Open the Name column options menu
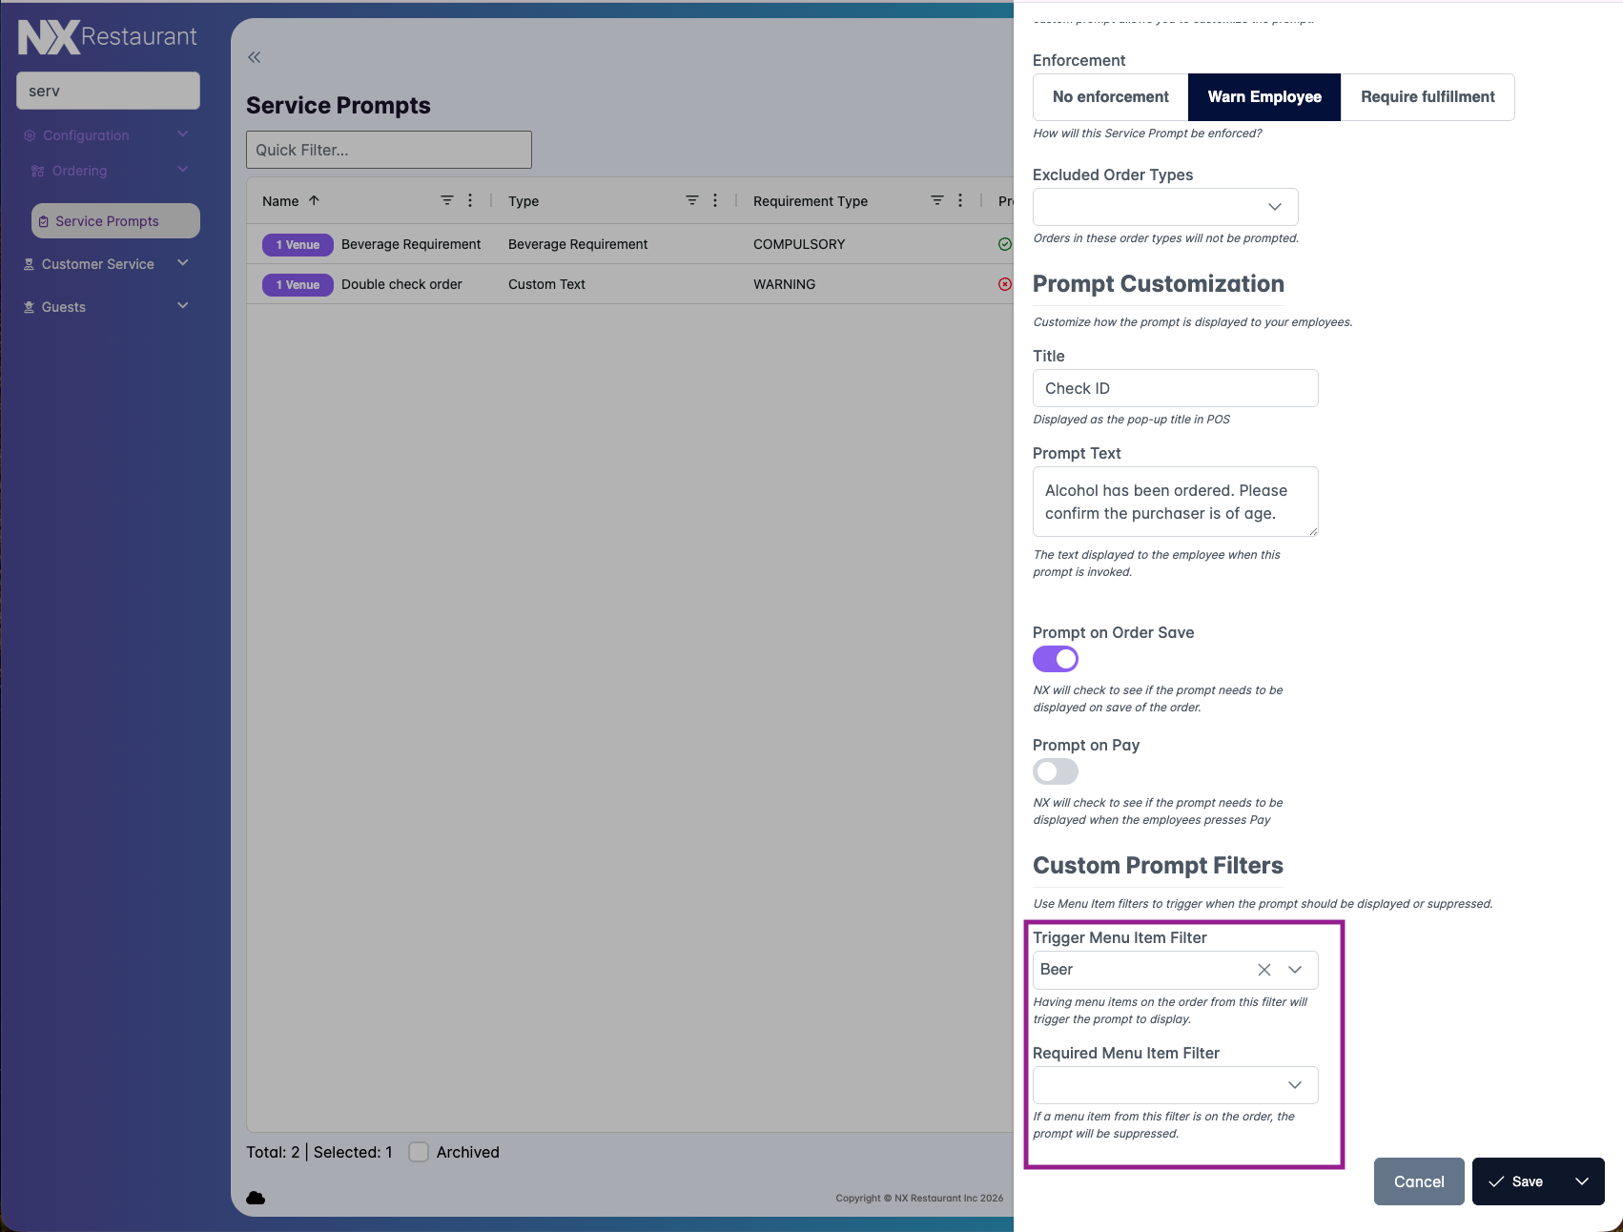Image resolution: width=1623 pixels, height=1232 pixels. click(x=470, y=200)
